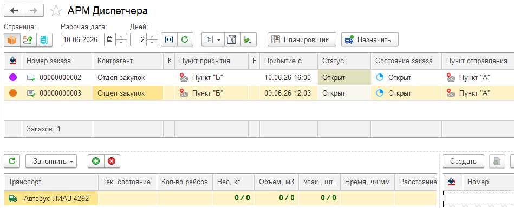Switch to the orders box page icon
This screenshot has height=208, width=514.
pyautogui.click(x=12, y=40)
